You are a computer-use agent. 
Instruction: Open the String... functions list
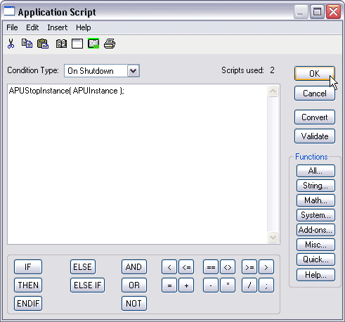315,186
